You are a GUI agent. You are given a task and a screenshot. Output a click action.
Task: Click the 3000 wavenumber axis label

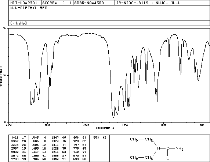pos(48,125)
